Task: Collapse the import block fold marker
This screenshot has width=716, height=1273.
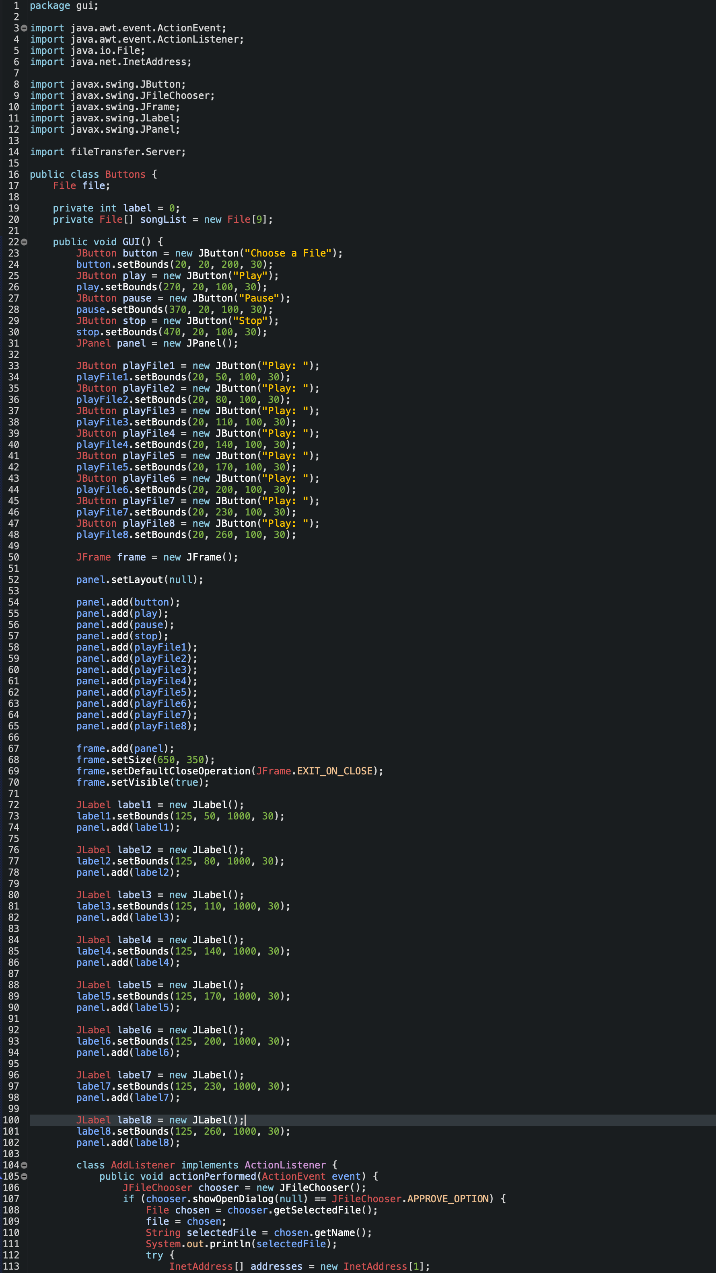Action: click(x=24, y=29)
